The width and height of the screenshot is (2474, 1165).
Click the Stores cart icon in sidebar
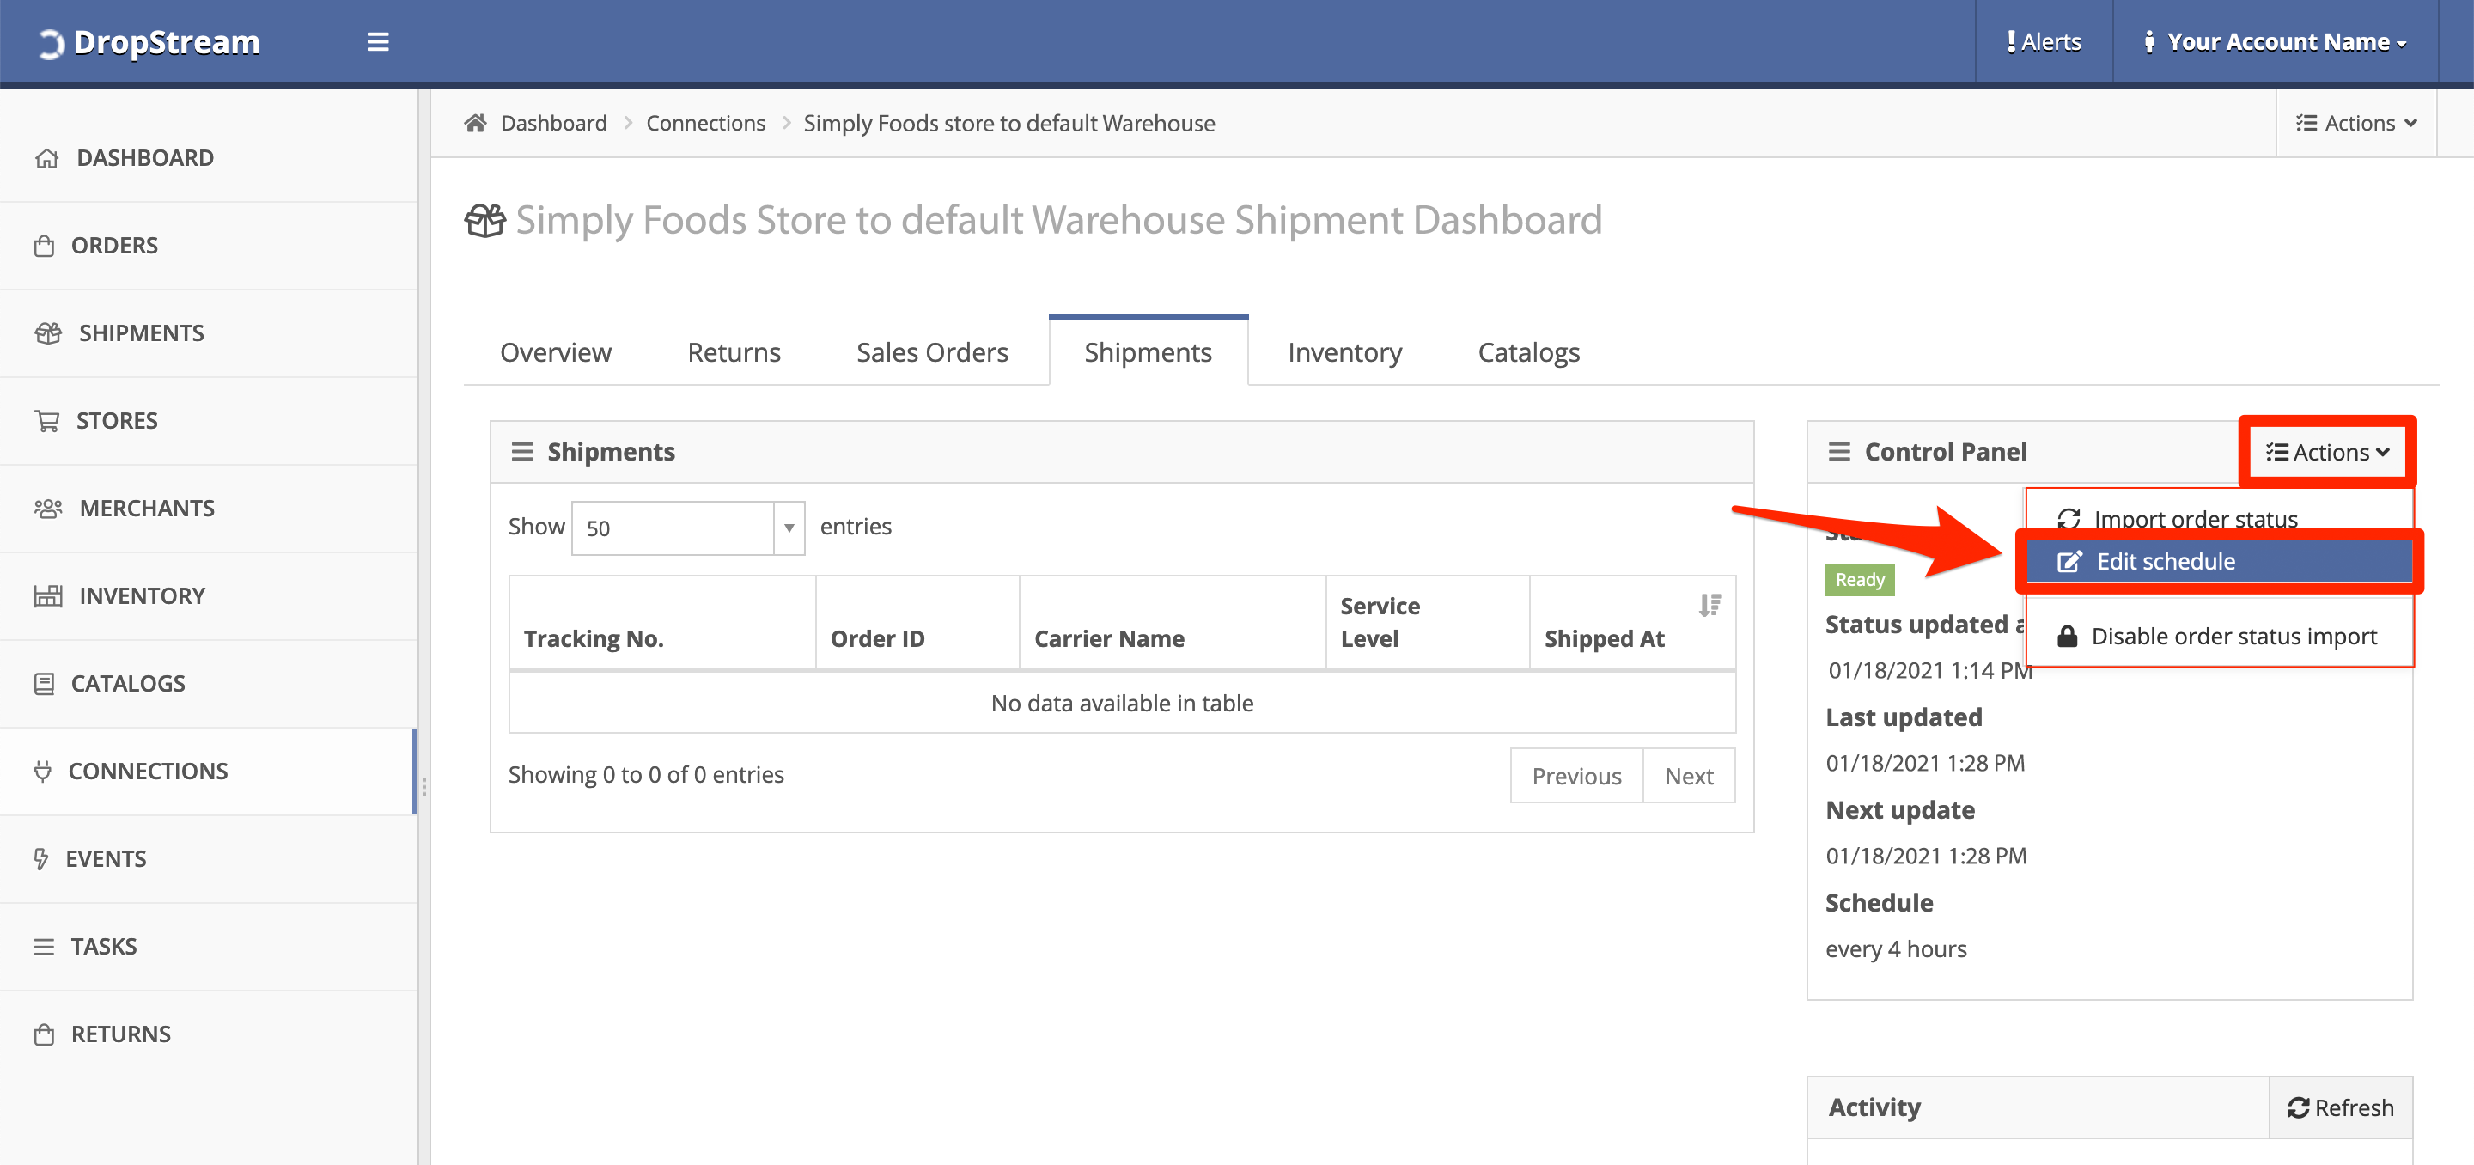click(x=47, y=421)
